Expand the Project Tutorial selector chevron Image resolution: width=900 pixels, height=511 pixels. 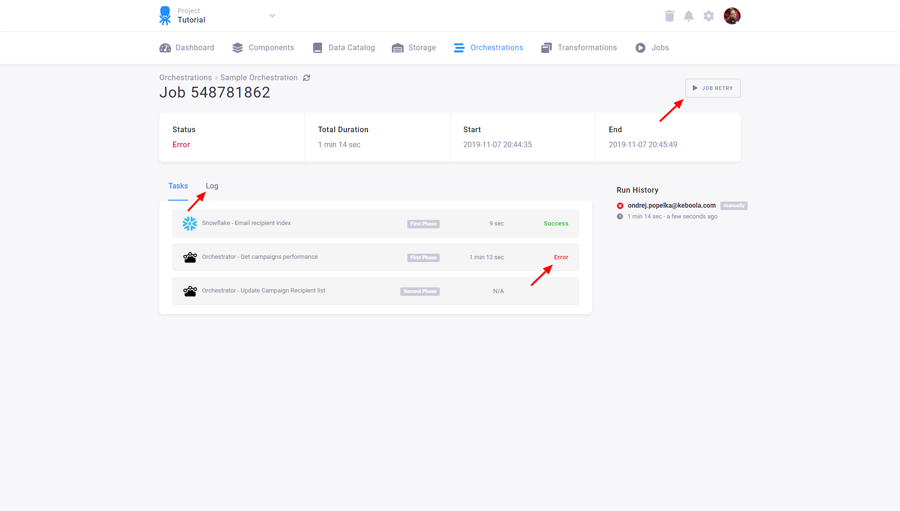click(x=272, y=15)
